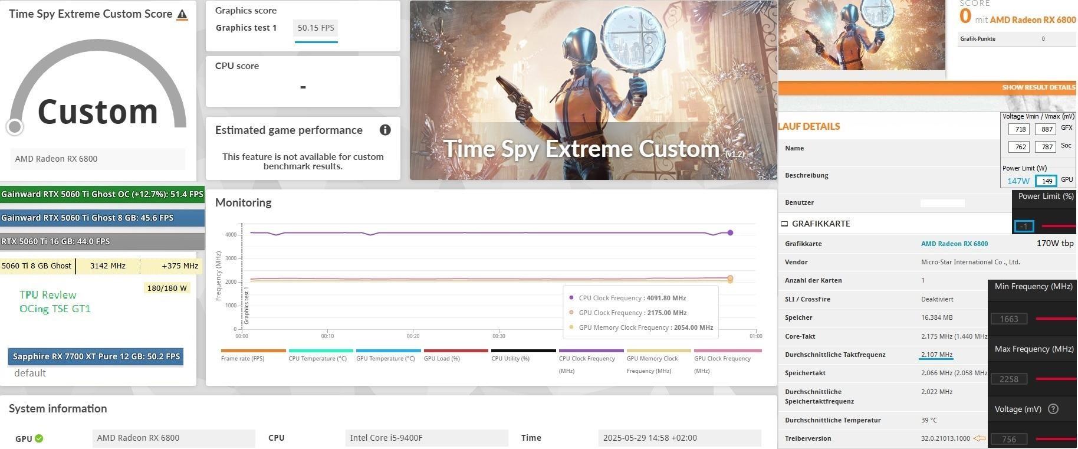Click the GFX Vmax voltage field 887
Image resolution: width=1078 pixels, height=449 pixels.
pos(1046,129)
